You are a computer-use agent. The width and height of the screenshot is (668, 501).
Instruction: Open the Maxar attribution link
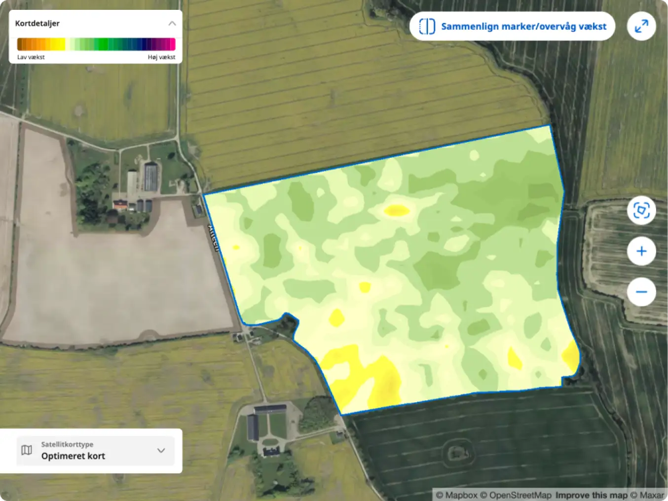click(x=647, y=495)
